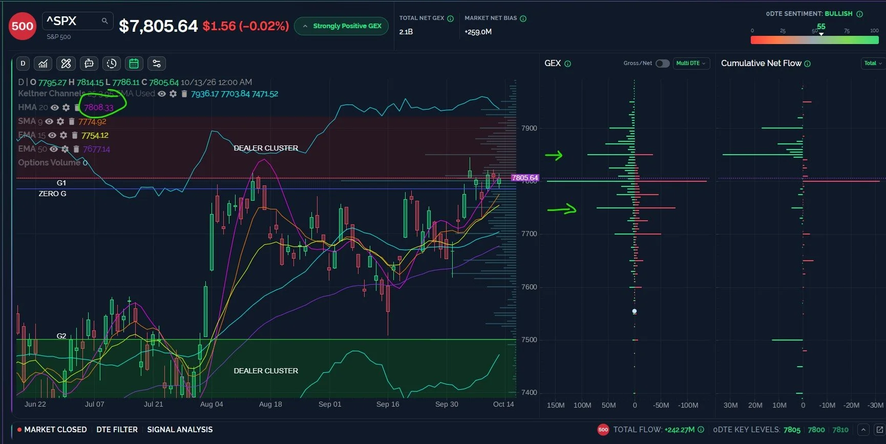Delete the Keltner Channels indicator
The image size is (886, 444).
184,94
